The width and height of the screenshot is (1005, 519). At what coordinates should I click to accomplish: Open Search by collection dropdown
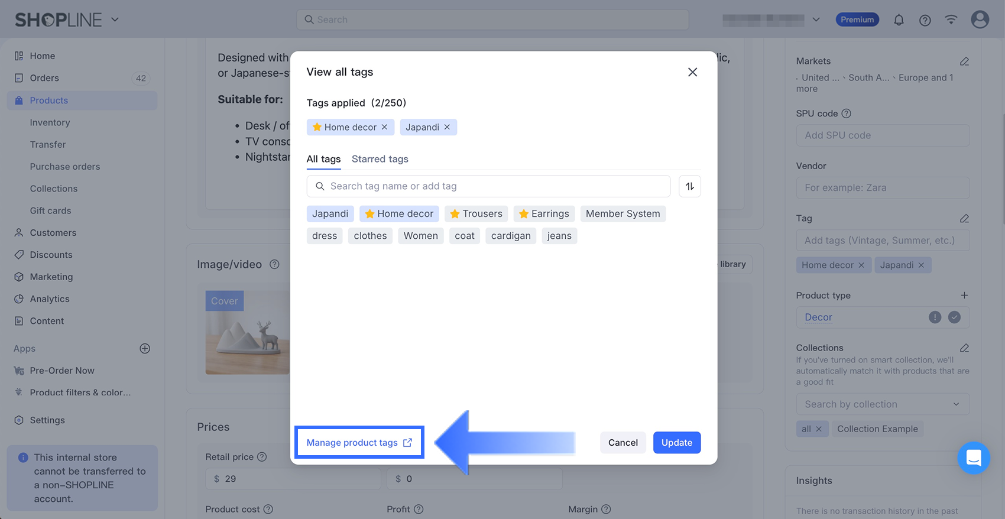click(883, 404)
